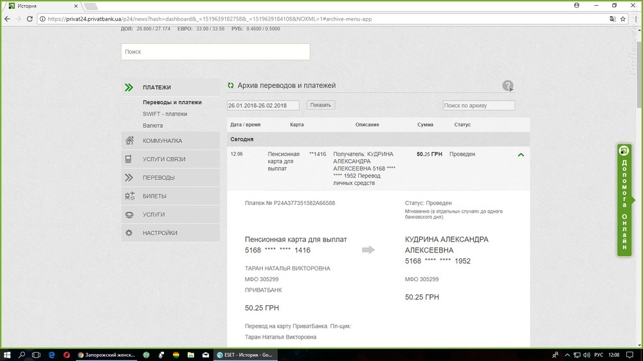The image size is (643, 361).
Task: Click the site info icon in address bar
Action: point(42,19)
